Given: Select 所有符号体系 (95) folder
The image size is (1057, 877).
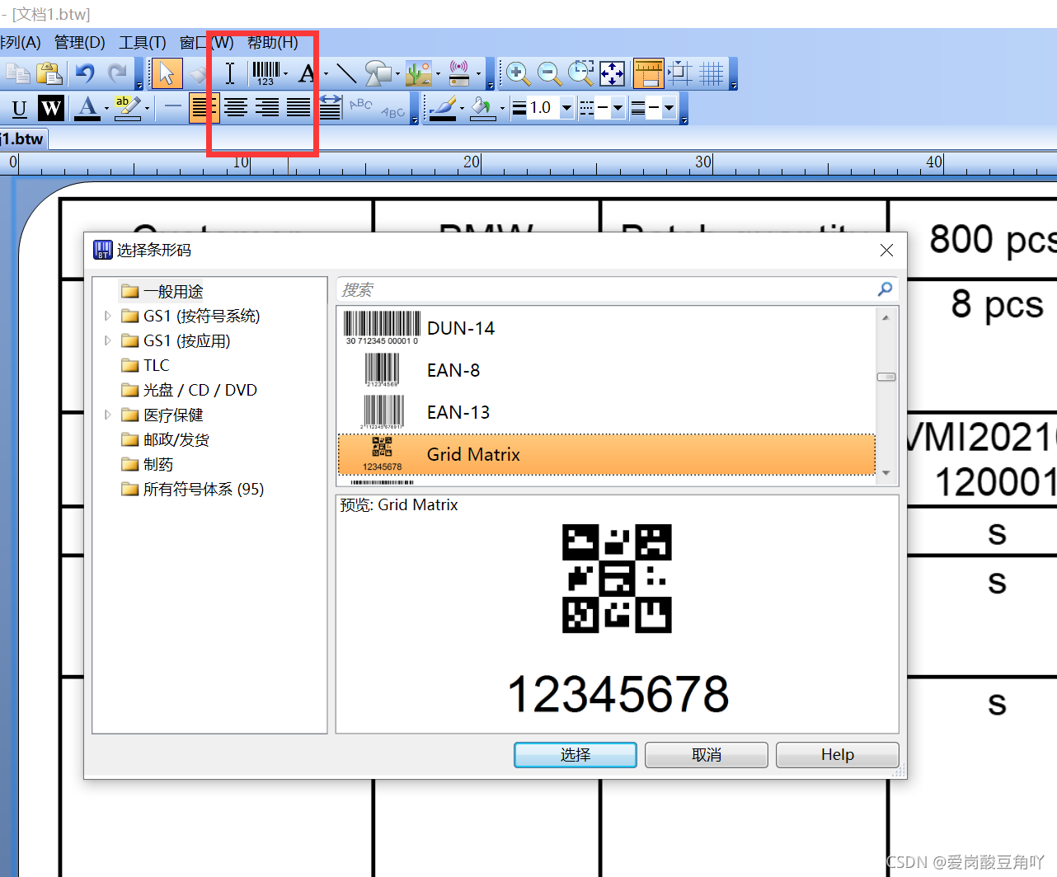Looking at the screenshot, I should coord(193,489).
